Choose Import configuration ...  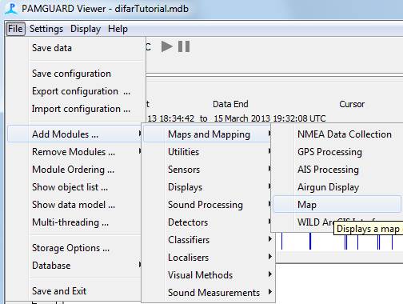76,109
